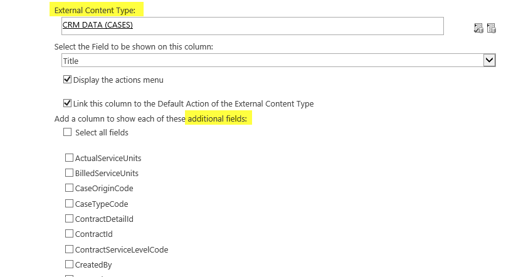
Task: Check the ContractServiceLevelCode box
Action: 69,249
